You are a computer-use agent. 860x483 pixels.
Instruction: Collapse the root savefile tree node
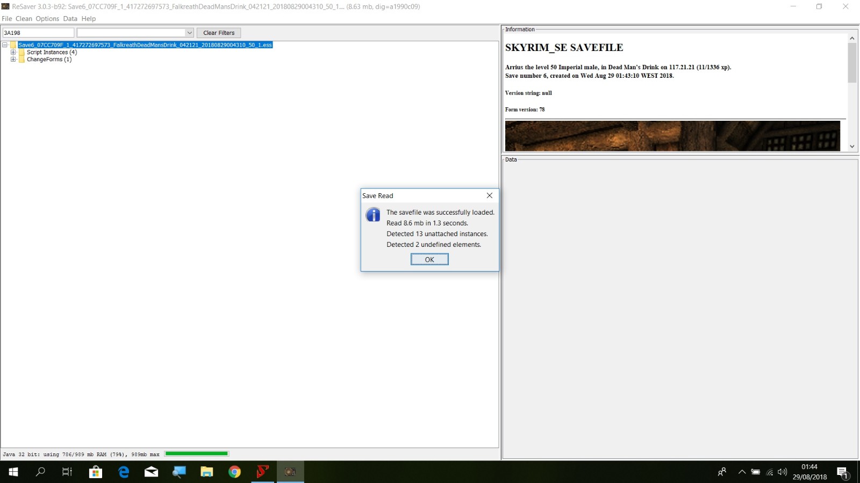[x=5, y=45]
